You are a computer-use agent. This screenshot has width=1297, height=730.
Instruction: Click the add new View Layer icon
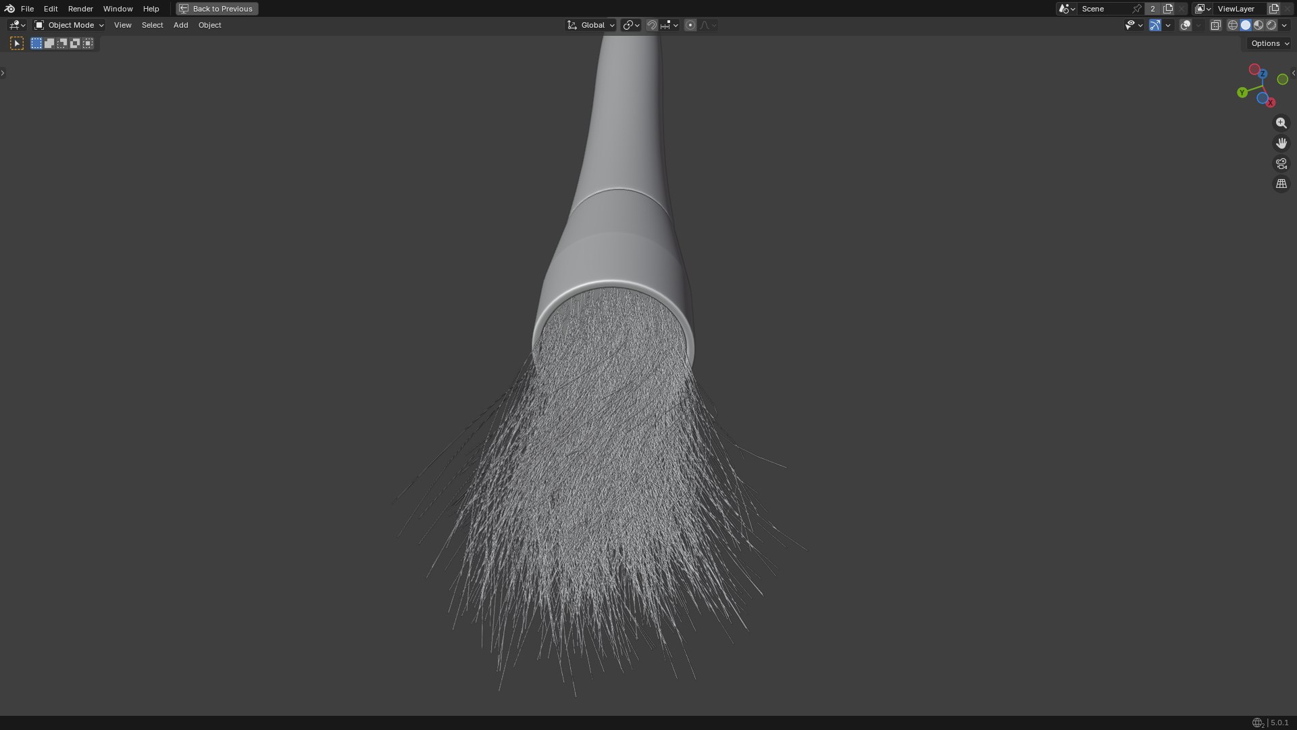(1274, 9)
